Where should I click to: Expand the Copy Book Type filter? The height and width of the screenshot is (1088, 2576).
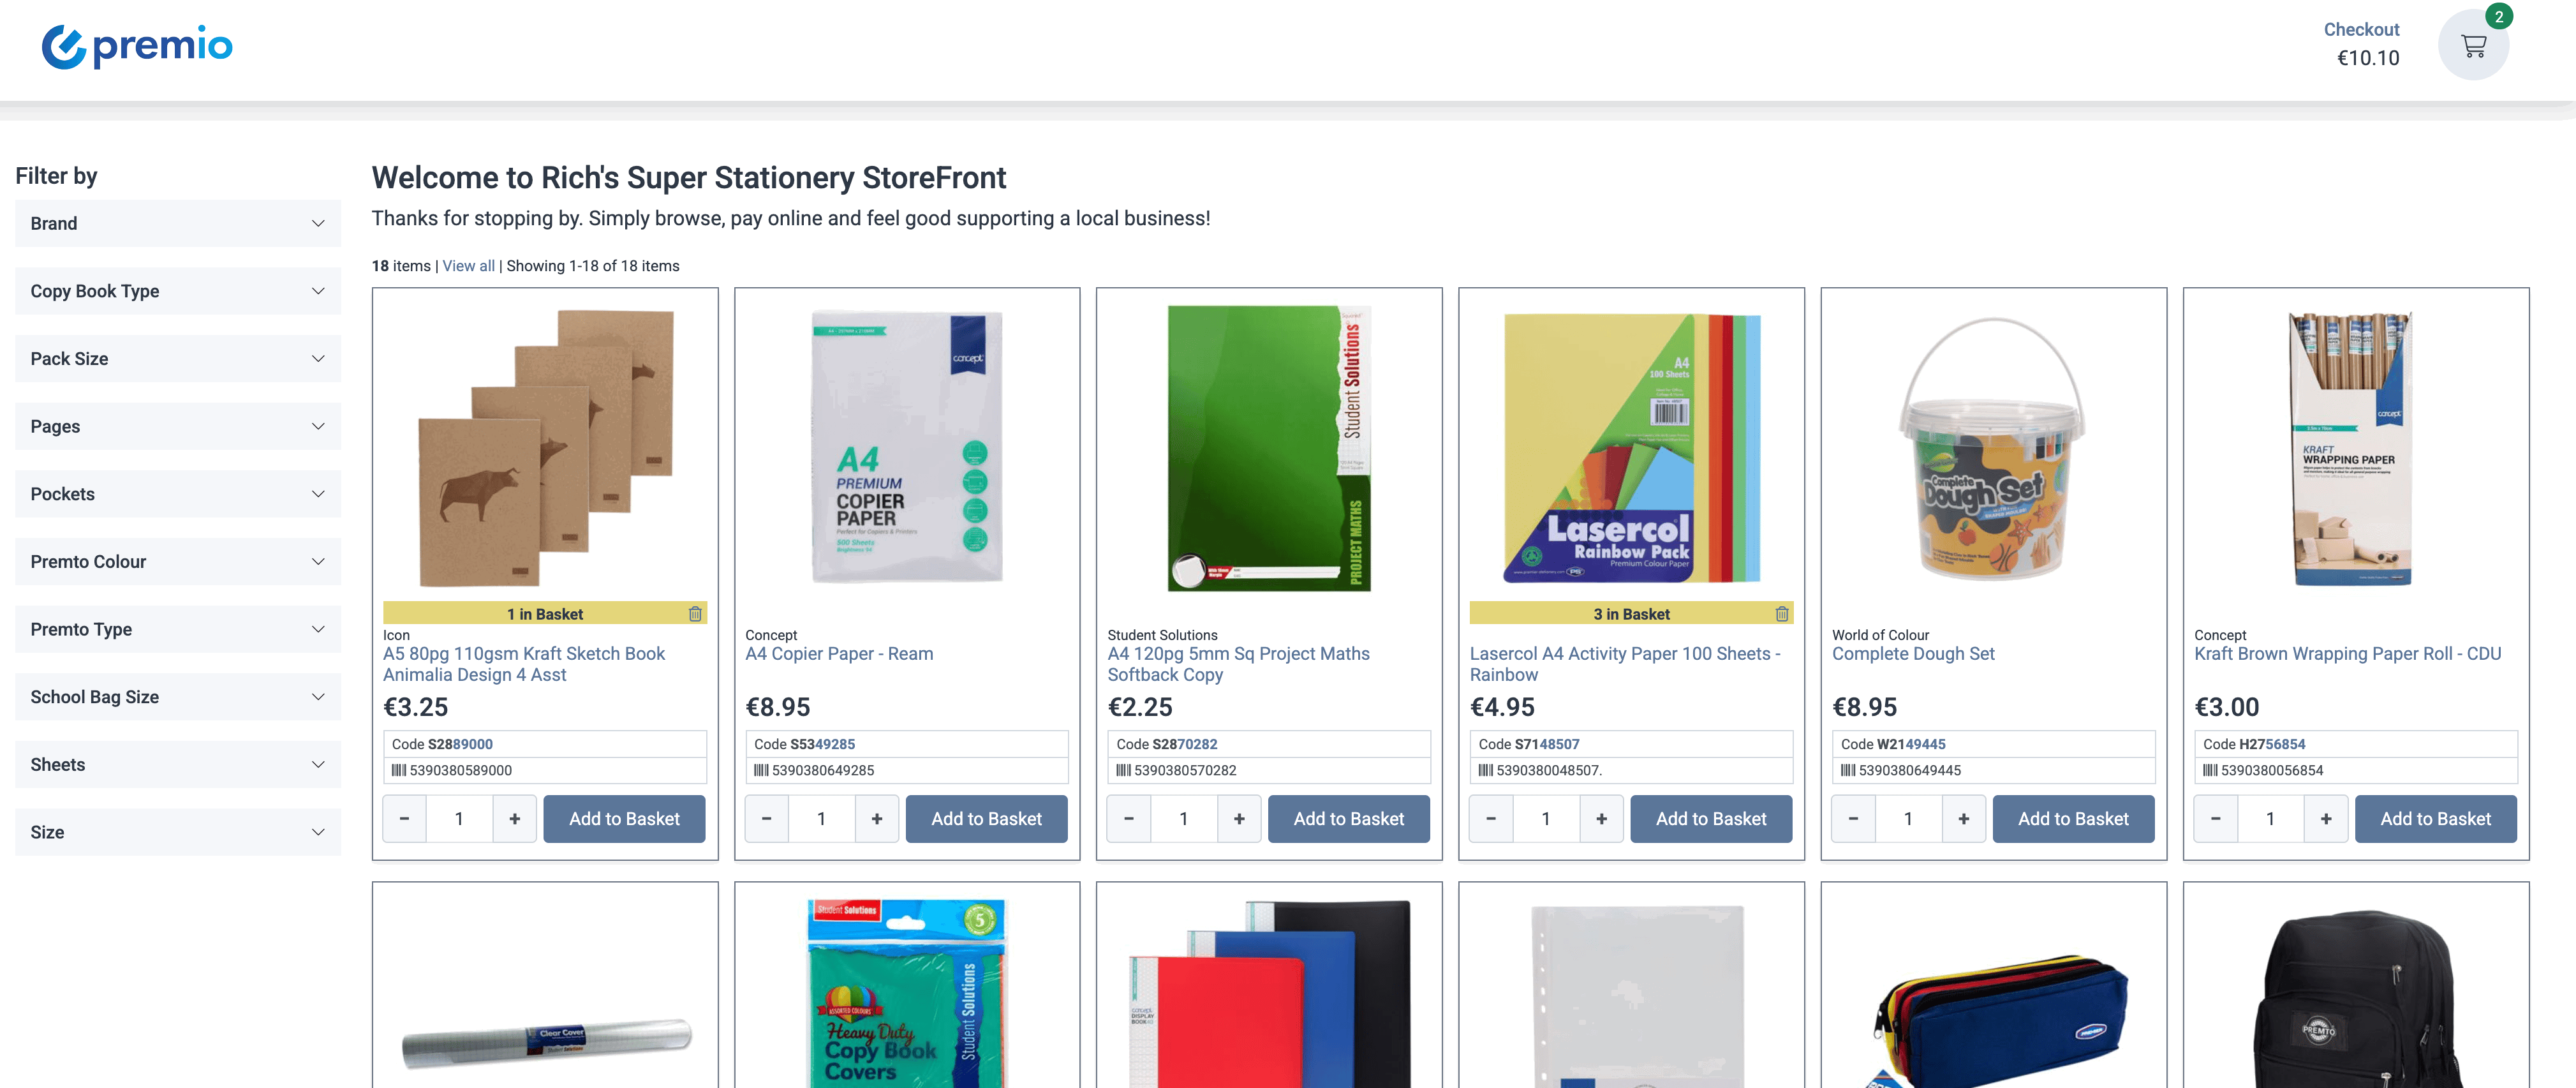[x=177, y=291]
